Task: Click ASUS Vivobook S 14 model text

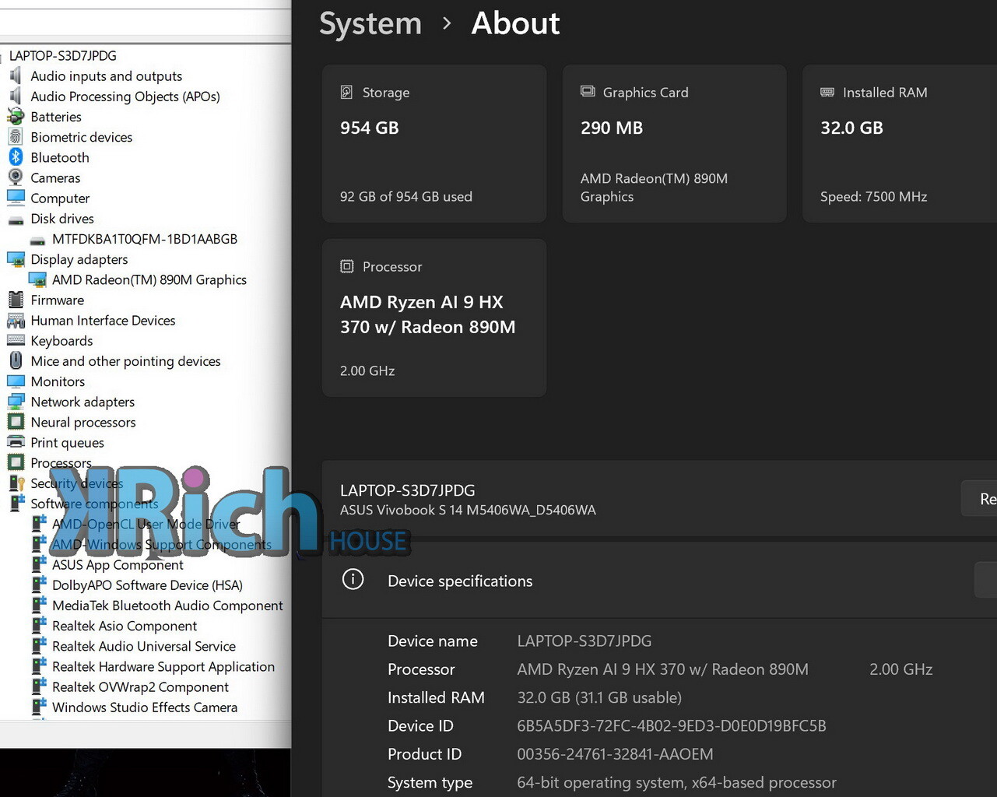Action: [x=468, y=510]
